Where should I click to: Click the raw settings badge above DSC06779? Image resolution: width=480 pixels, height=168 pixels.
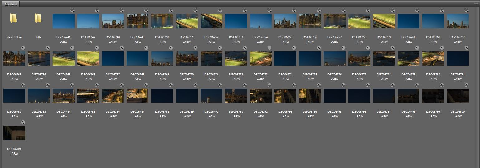point(417,48)
